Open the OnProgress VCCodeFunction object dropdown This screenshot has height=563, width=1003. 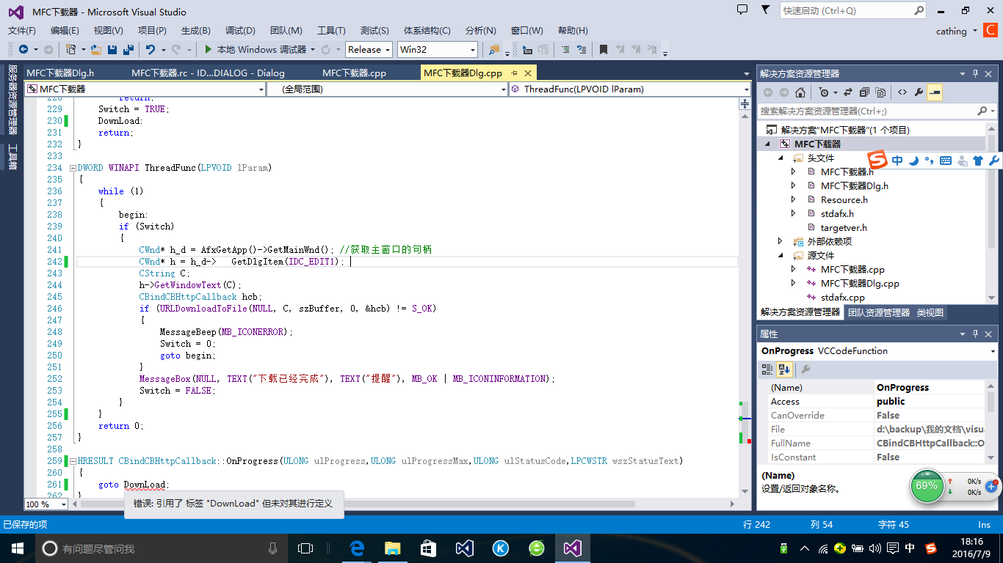click(877, 350)
